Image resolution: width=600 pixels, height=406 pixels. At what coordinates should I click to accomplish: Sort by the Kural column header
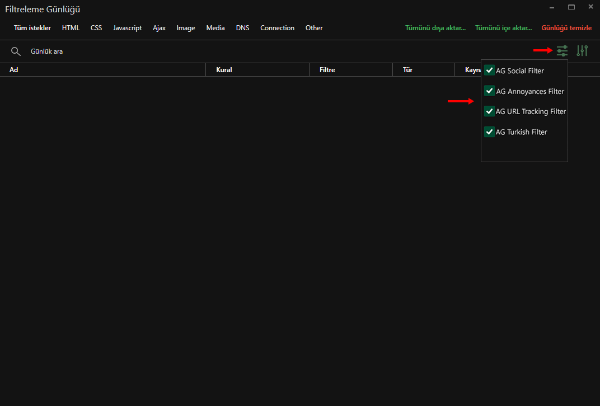click(224, 69)
